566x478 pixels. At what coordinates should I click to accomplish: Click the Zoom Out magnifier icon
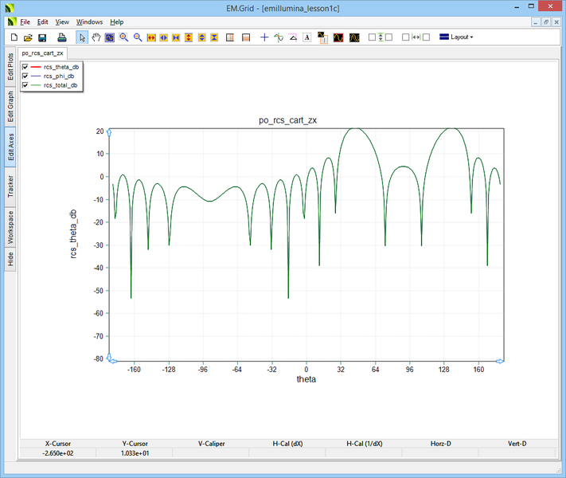(x=137, y=37)
